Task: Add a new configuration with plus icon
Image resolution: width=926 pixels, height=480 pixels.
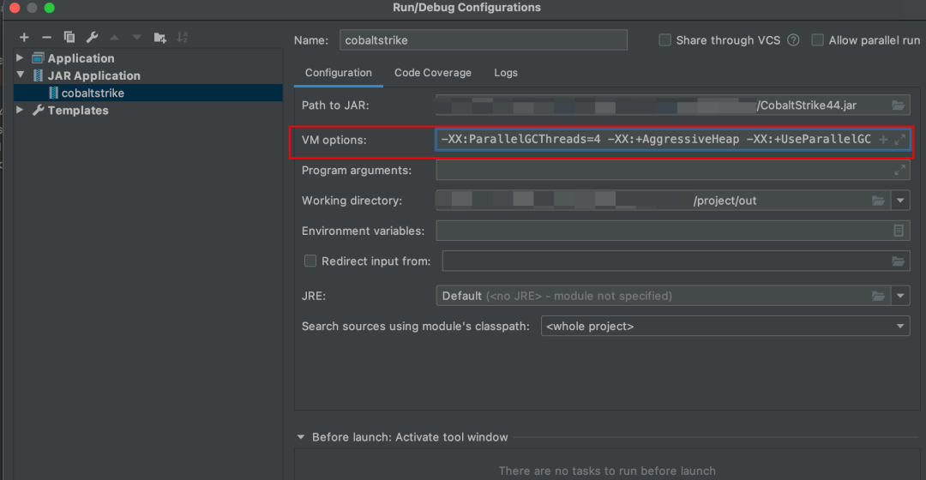Action: (24, 37)
